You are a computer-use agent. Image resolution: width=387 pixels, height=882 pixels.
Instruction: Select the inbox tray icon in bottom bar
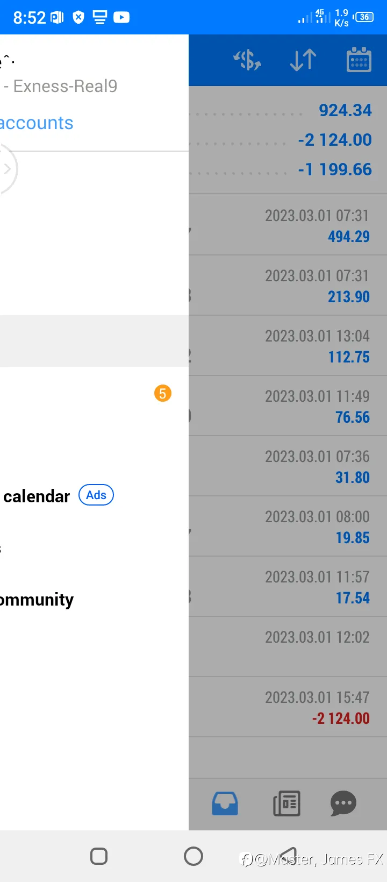coord(225,803)
